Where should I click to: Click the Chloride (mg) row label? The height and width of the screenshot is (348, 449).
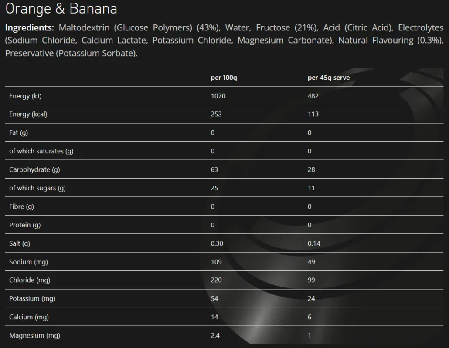tap(30, 280)
